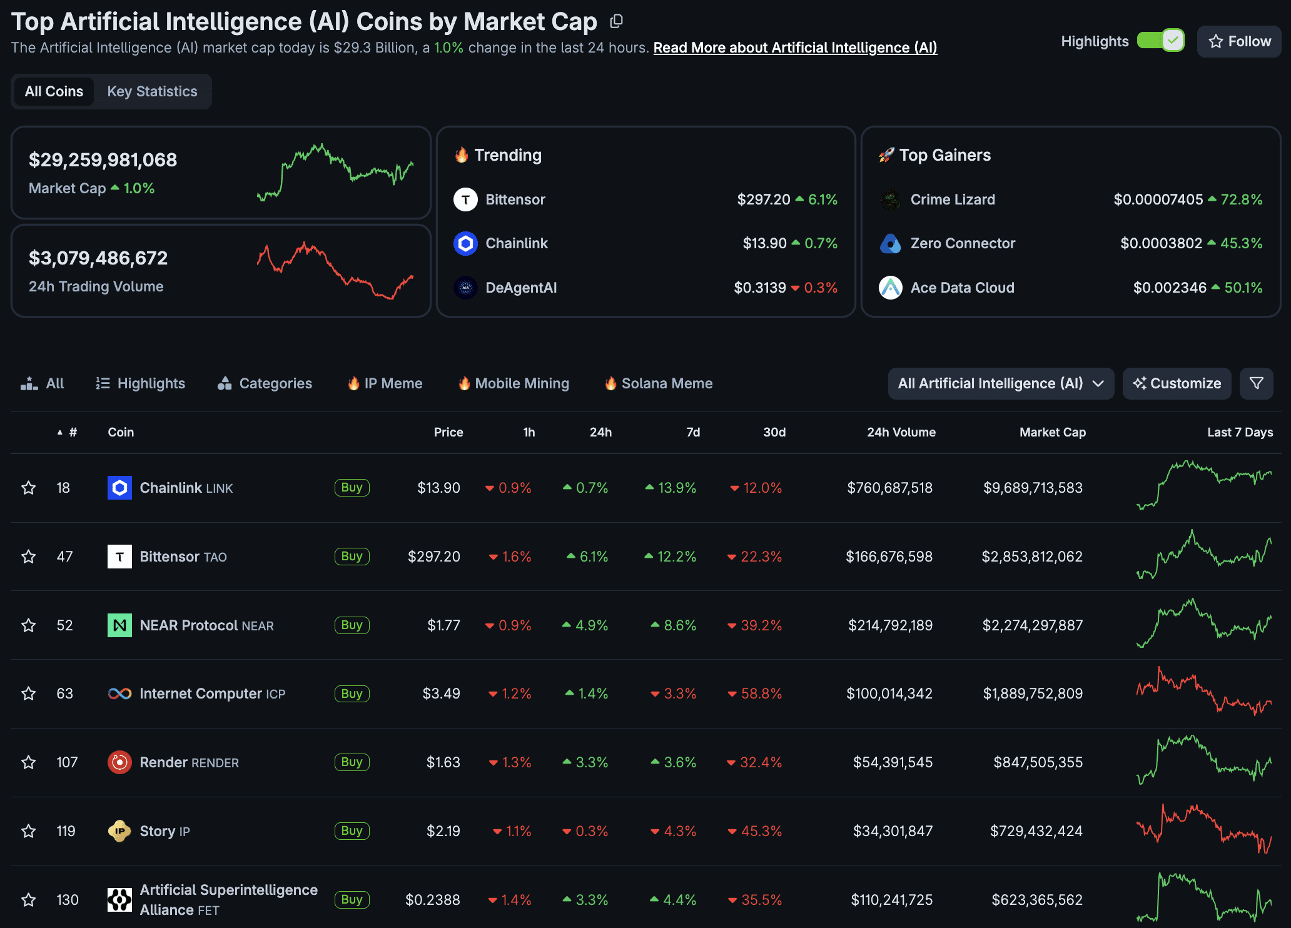1291x928 pixels.
Task: Open Read More about Artificial Intelligence link
Action: pos(794,48)
